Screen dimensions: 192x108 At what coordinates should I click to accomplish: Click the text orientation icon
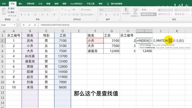coord(74,10)
